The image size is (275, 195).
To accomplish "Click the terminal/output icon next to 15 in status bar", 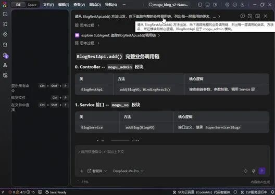I will 40,192.
